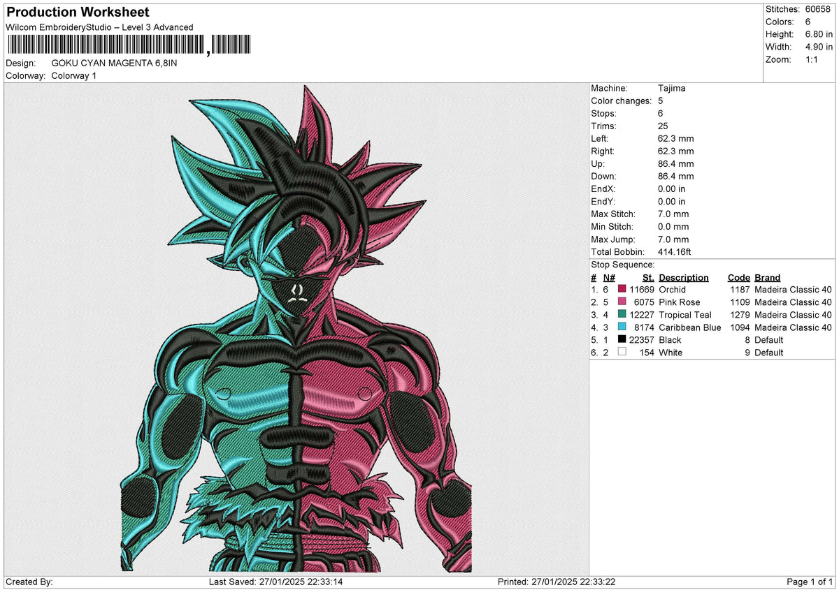Screen dimensions: 839x592
Task: Click the 'Description' column header
Action: (684, 277)
